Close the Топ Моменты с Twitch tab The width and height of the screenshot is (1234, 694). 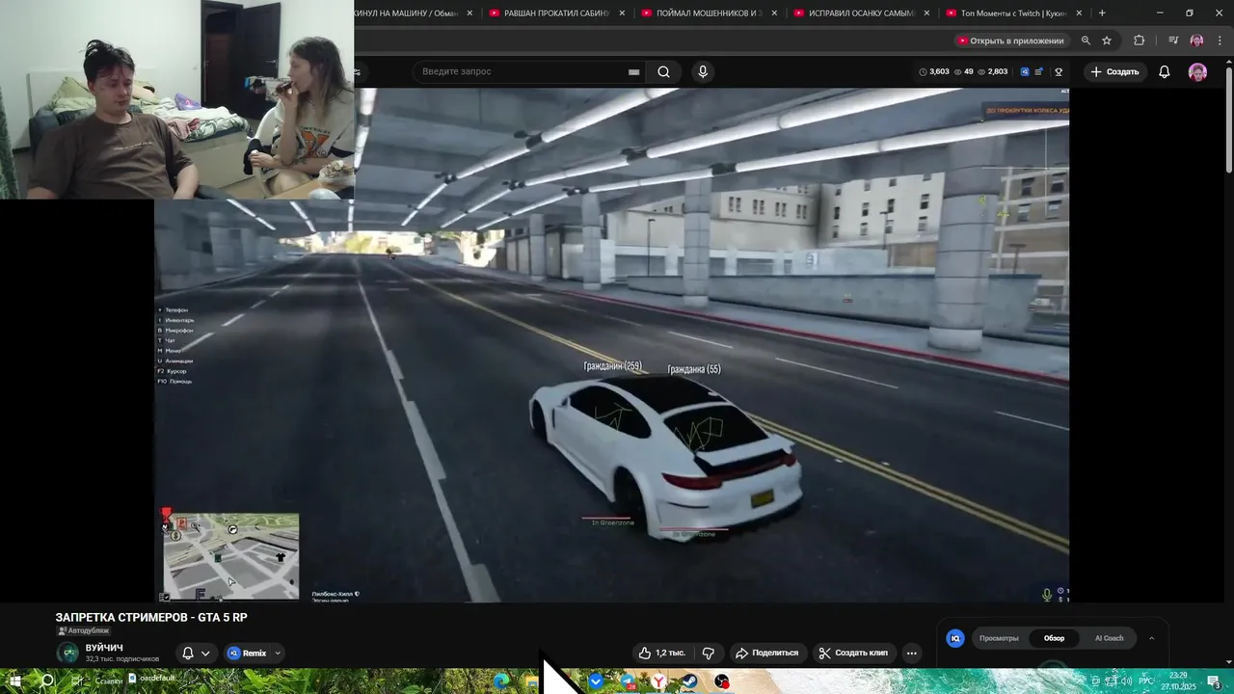[1079, 13]
